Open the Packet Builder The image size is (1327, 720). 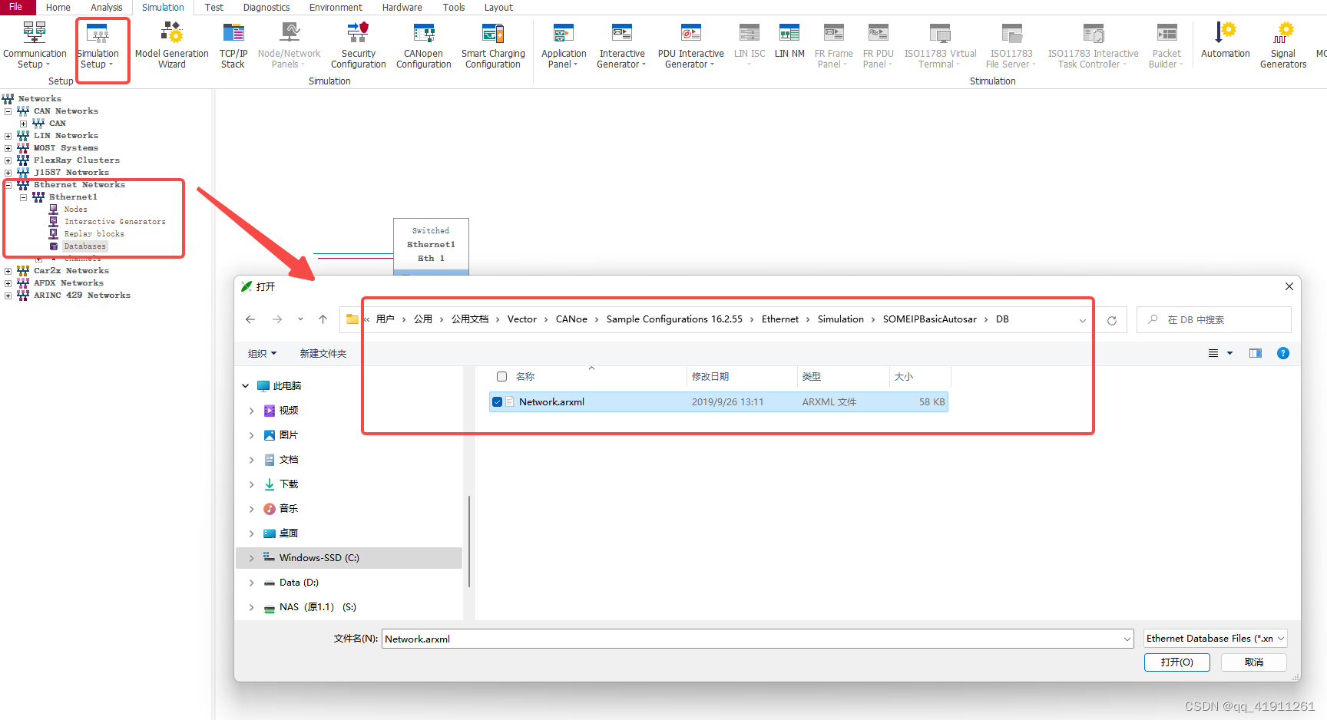1167,45
